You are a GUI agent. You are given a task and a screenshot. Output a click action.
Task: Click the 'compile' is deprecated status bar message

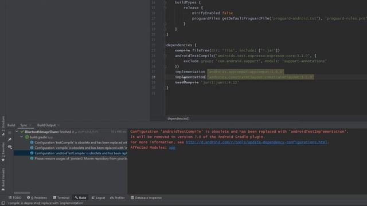(45, 203)
